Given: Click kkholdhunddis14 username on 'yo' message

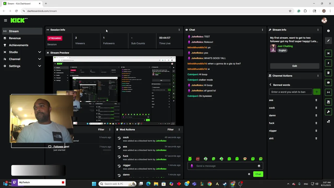Looking at the screenshot, I should click(197, 48).
